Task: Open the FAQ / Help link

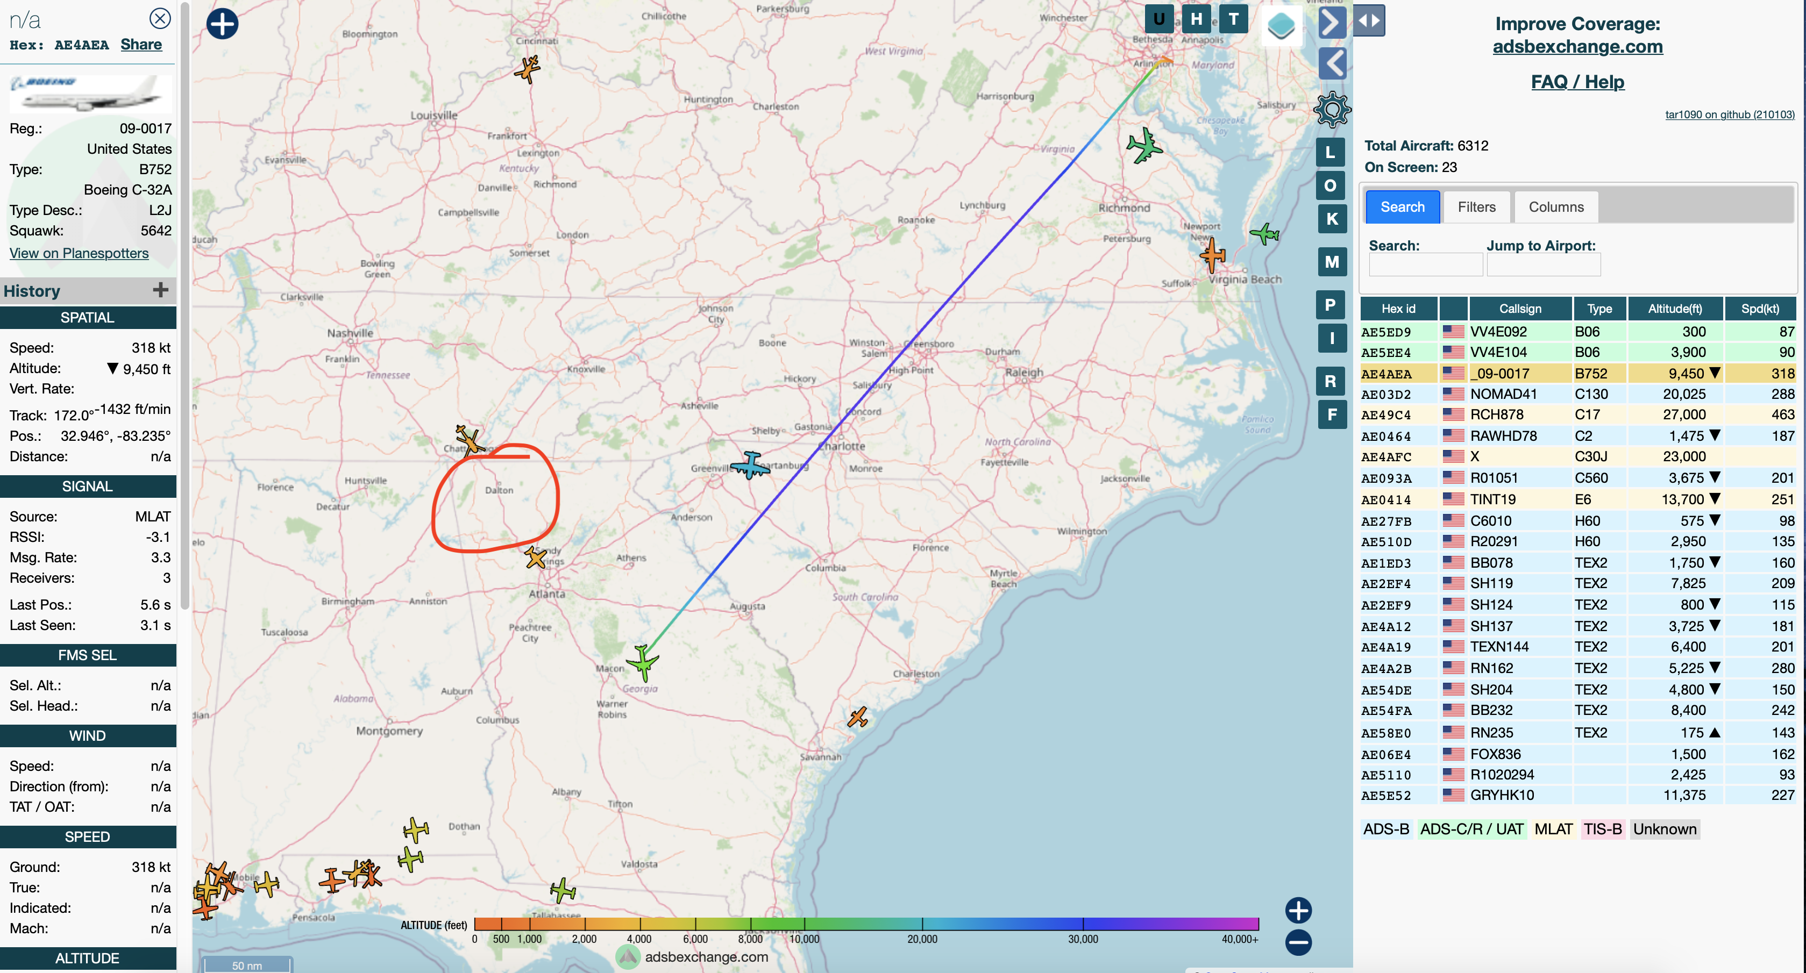Action: click(1577, 81)
